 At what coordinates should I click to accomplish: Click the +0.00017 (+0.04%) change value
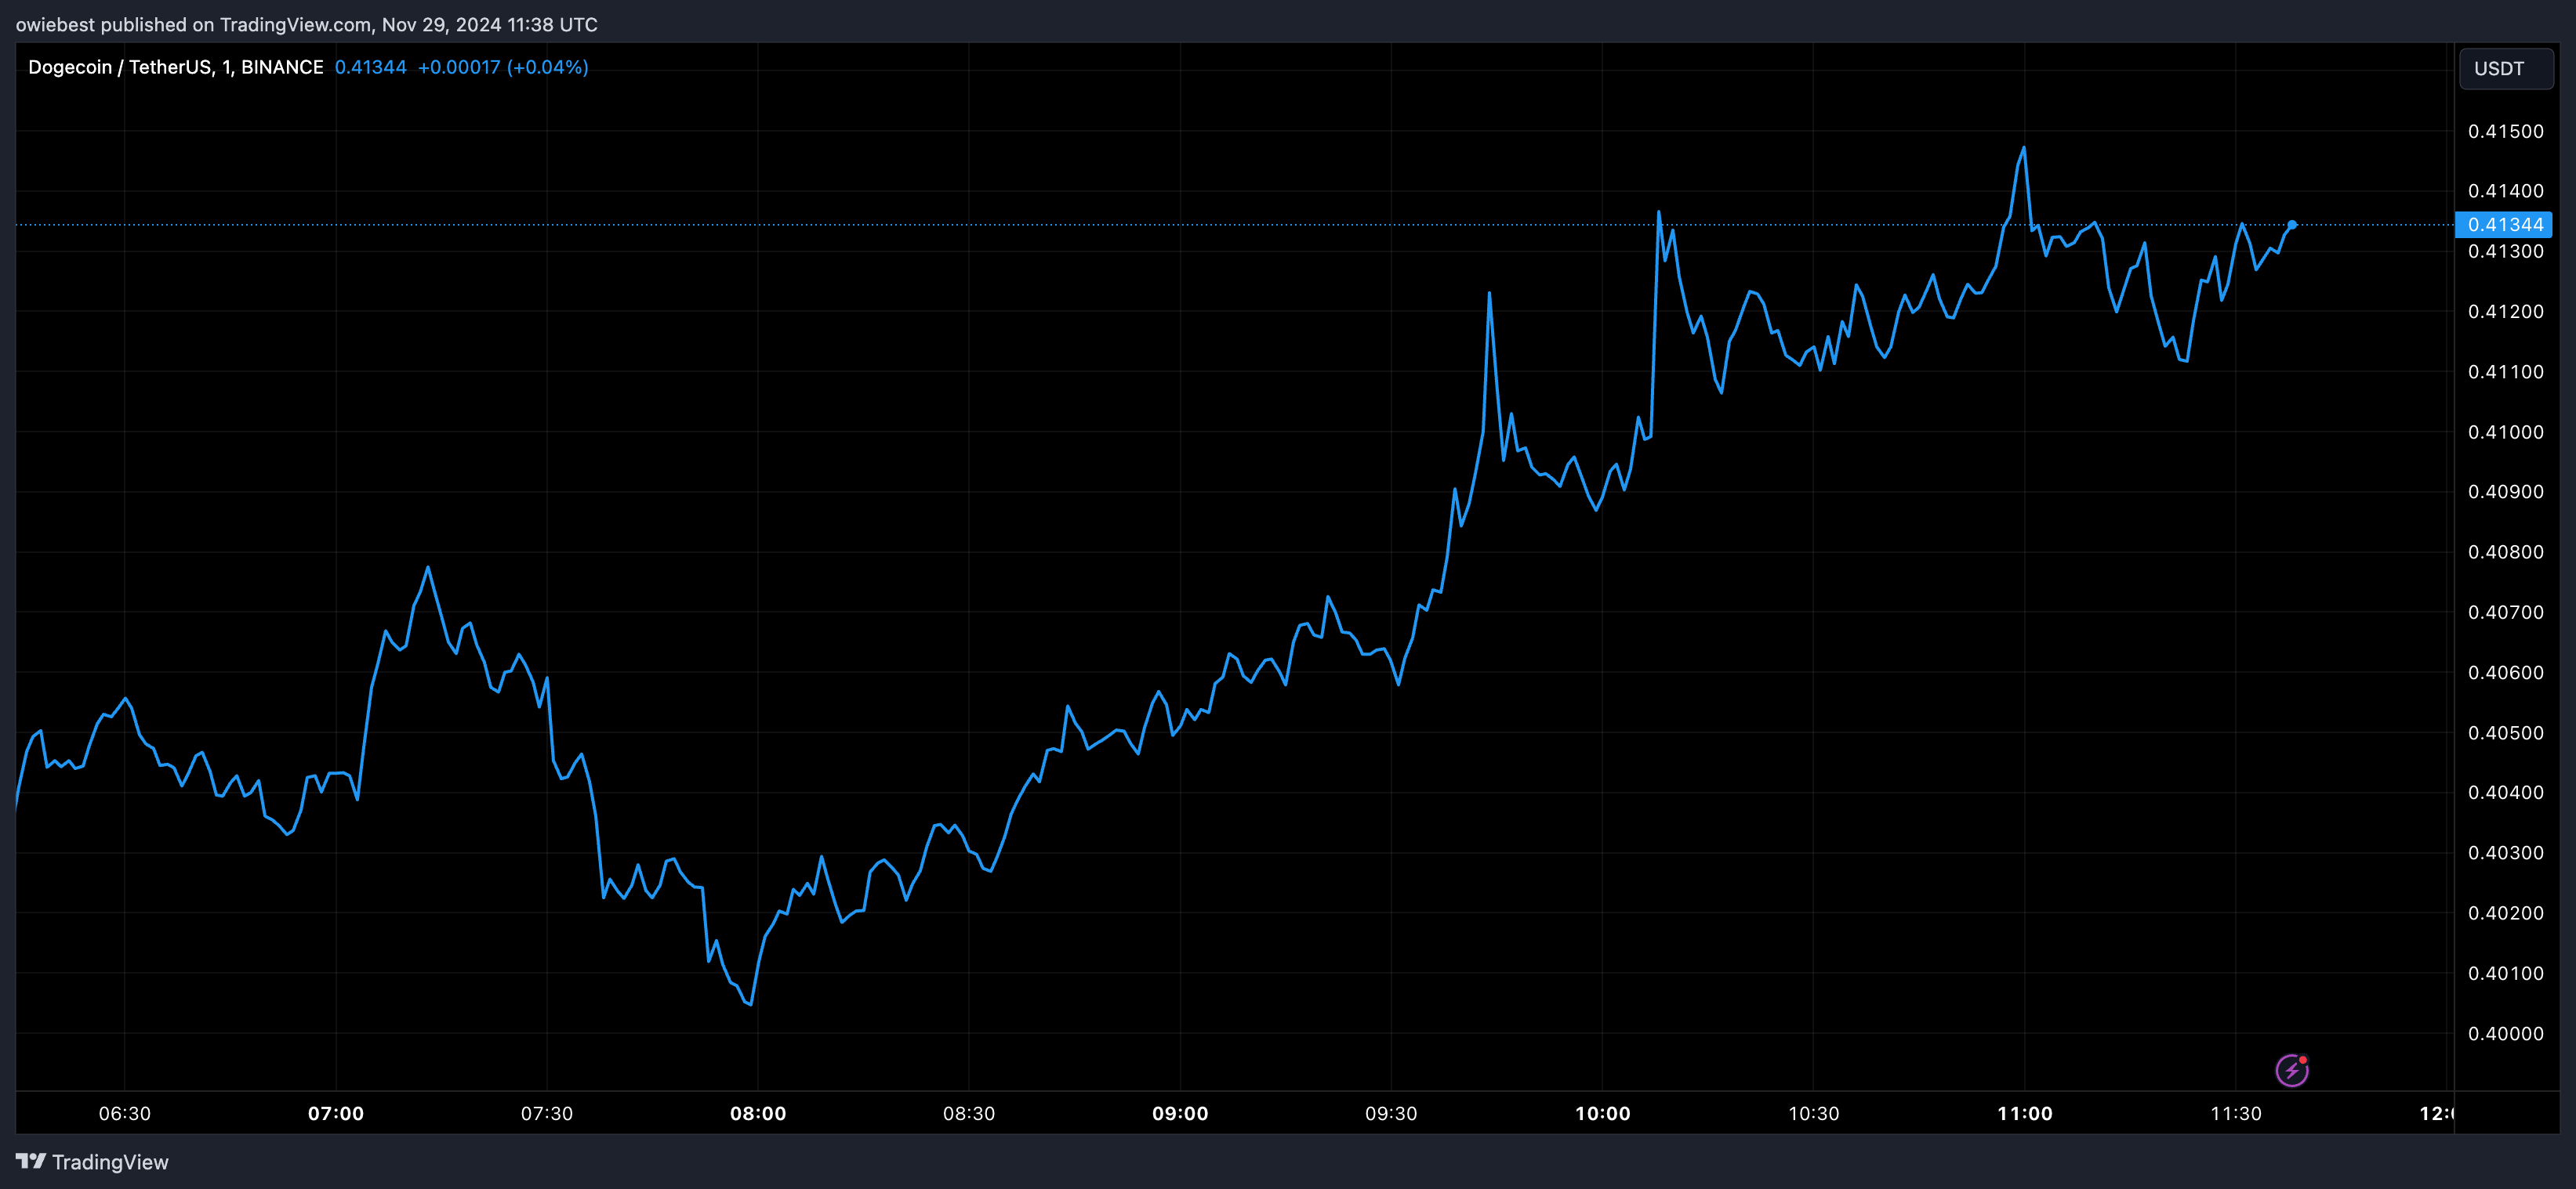point(502,67)
